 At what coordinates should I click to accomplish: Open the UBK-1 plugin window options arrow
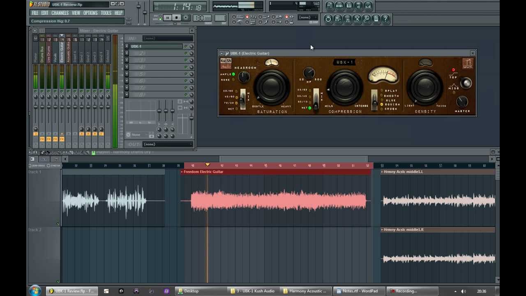point(221,53)
